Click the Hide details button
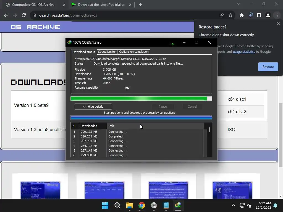The height and width of the screenshot is (212, 283). pyautogui.click(x=93, y=107)
